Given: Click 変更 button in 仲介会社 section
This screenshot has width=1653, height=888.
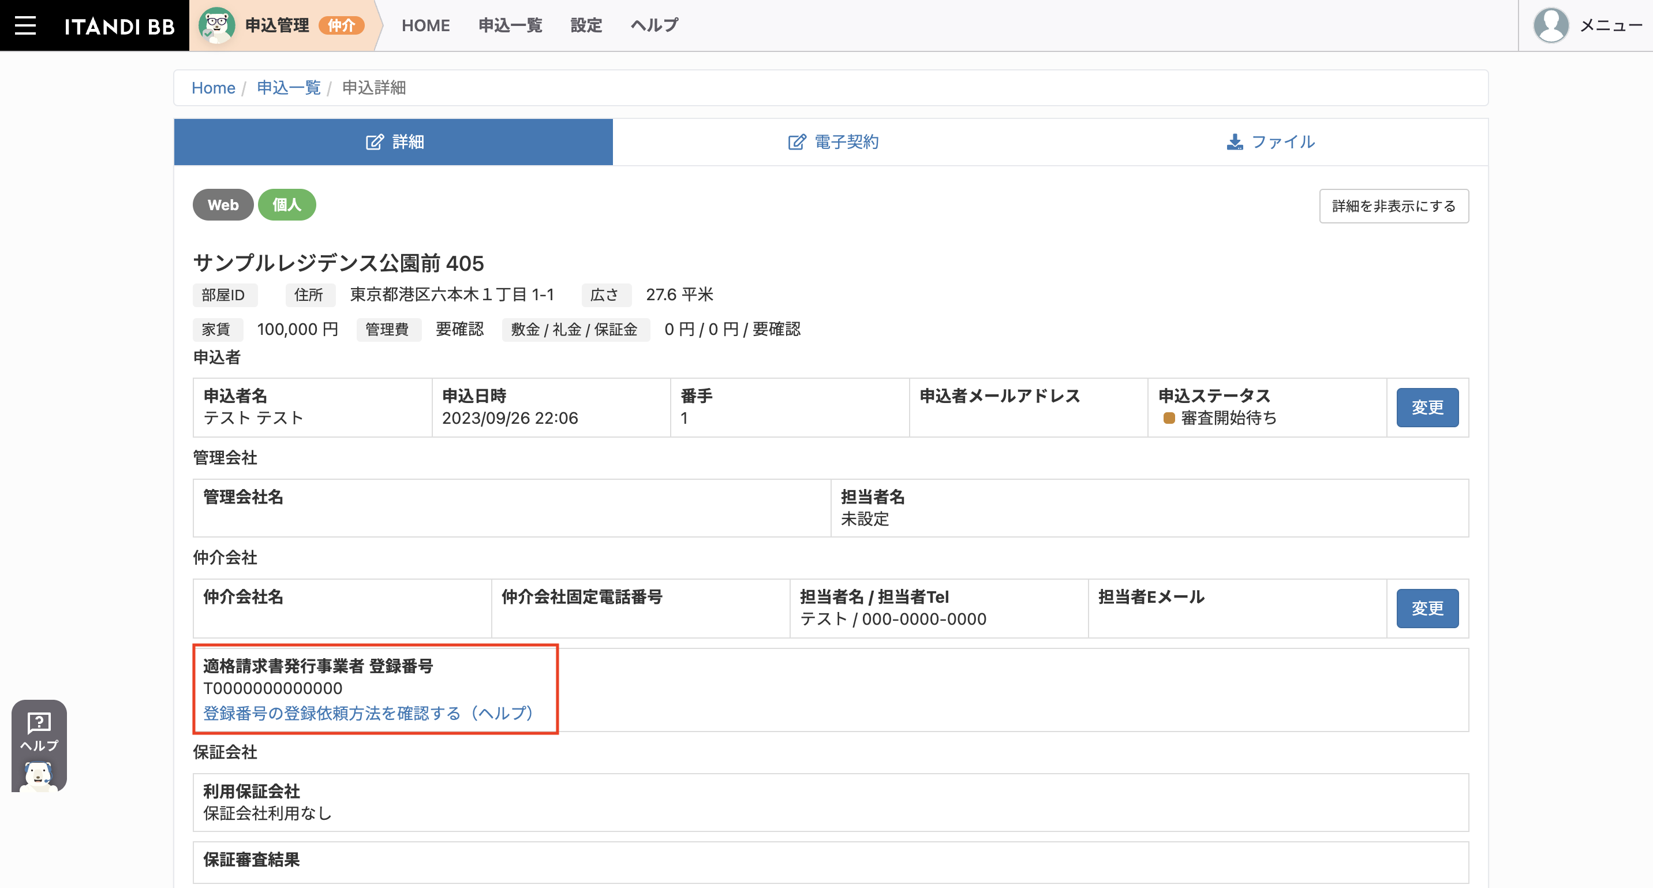Looking at the screenshot, I should [x=1427, y=608].
